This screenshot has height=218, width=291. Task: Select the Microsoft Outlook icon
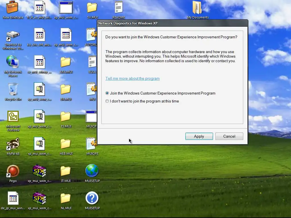(13, 116)
